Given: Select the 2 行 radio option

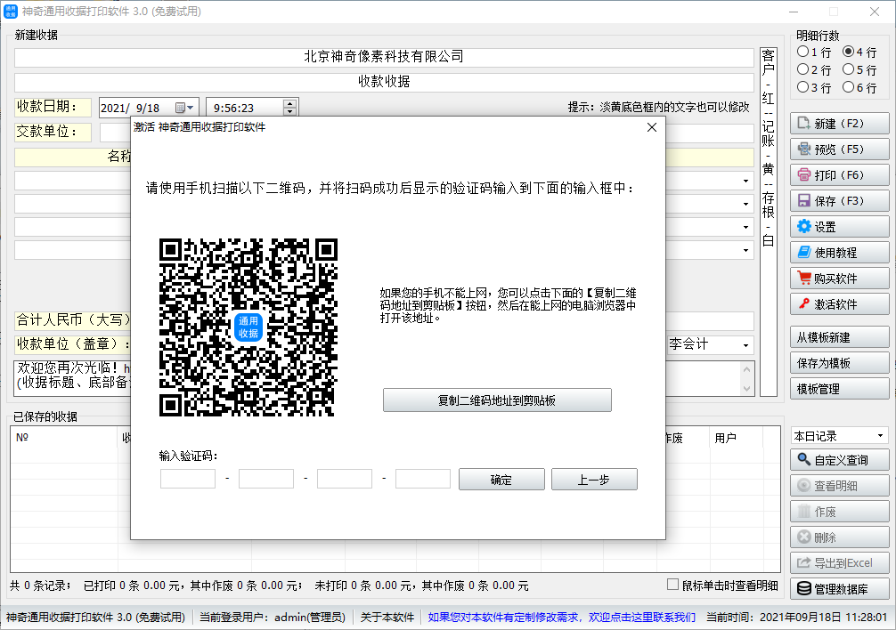Looking at the screenshot, I should 802,69.
